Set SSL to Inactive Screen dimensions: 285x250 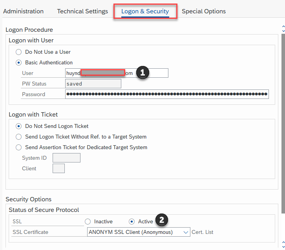coord(88,222)
